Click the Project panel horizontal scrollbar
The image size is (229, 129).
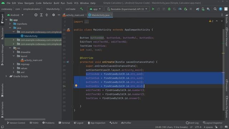[x=25, y=119]
